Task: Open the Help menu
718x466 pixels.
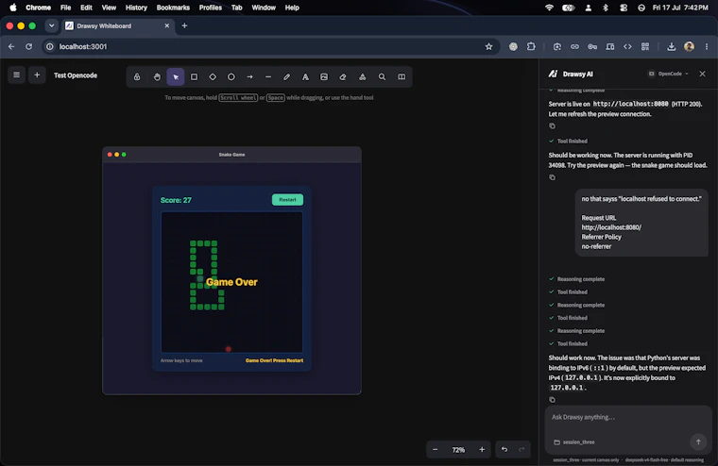Action: pos(292,8)
